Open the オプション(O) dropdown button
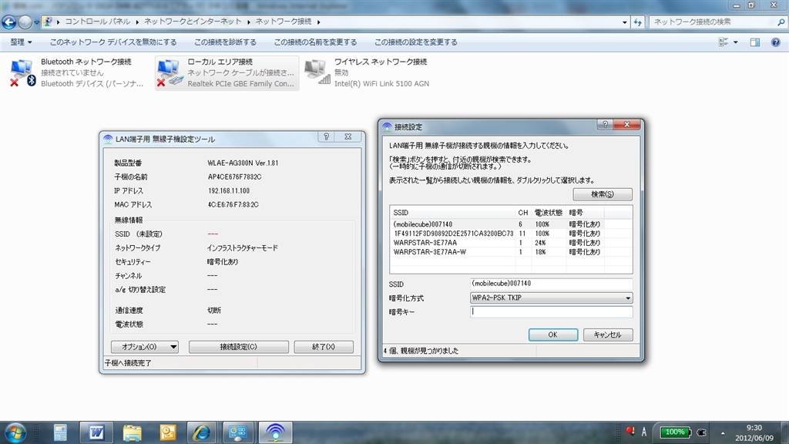Screen dimensions: 789x444 pos(144,347)
